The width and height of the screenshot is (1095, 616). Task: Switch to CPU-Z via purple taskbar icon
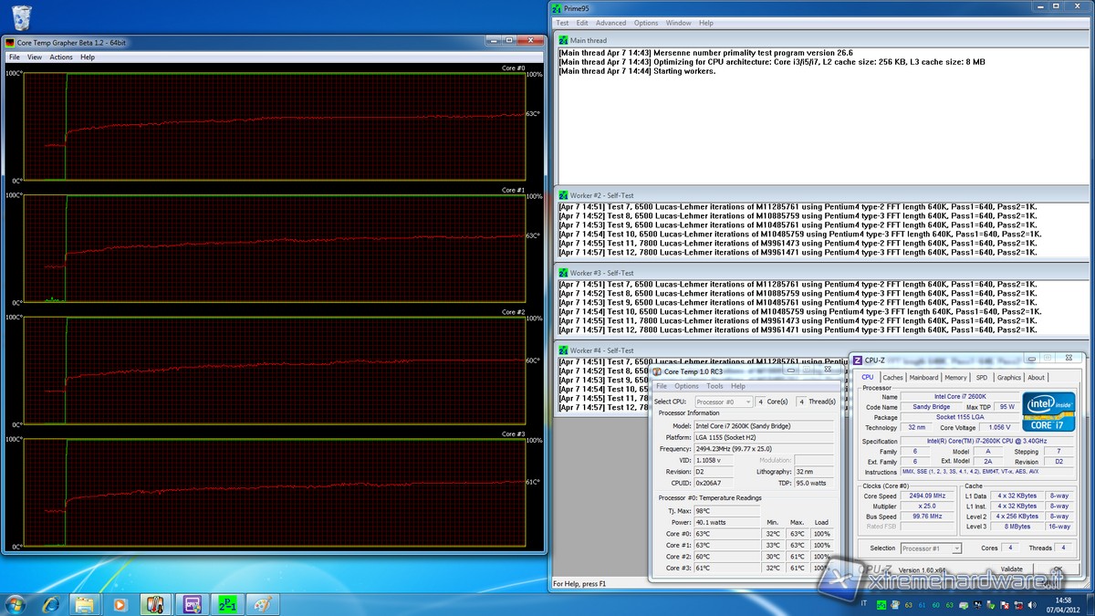[192, 603]
